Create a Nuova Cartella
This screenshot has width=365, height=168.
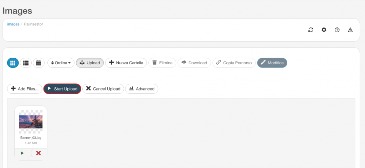(126, 63)
